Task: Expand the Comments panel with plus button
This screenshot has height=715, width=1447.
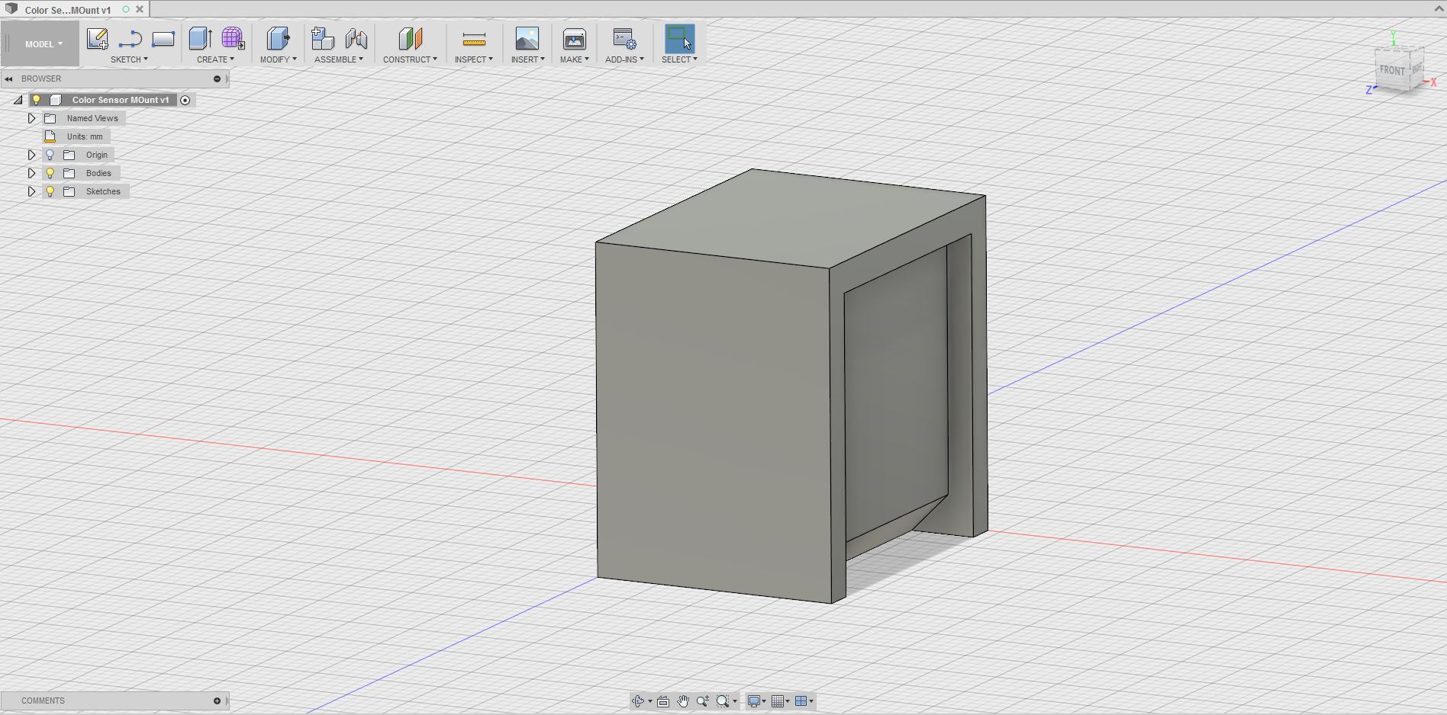Action: pos(217,701)
